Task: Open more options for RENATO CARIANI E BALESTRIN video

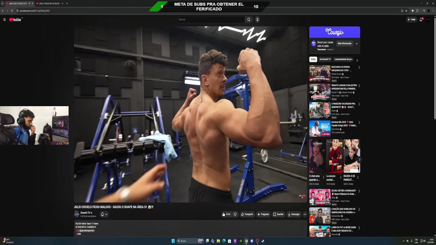Action: click(x=359, y=86)
